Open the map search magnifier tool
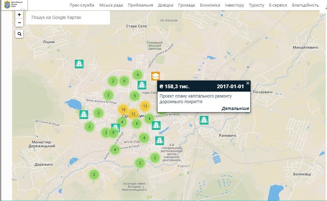Image resolution: width=327 pixels, height=201 pixels. 19,34
